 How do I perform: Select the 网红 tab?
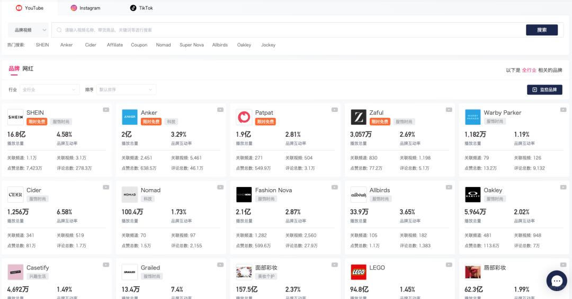28,68
